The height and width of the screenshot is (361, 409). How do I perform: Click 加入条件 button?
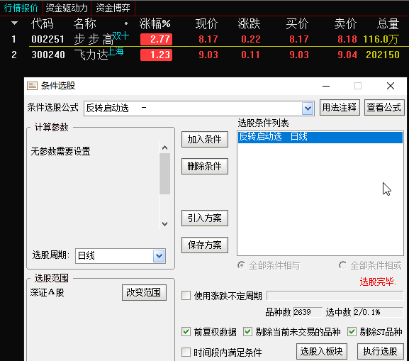pyautogui.click(x=205, y=140)
